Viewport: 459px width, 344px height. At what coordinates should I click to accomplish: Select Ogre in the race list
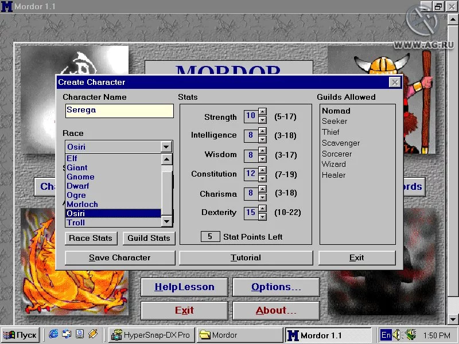(x=113, y=195)
